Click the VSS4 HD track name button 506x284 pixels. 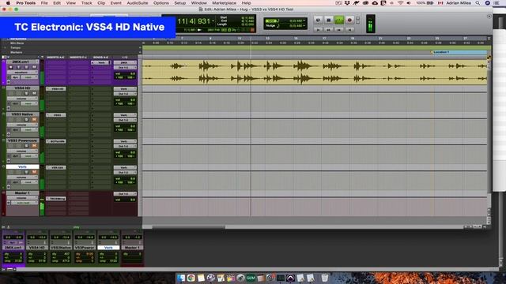(22, 88)
